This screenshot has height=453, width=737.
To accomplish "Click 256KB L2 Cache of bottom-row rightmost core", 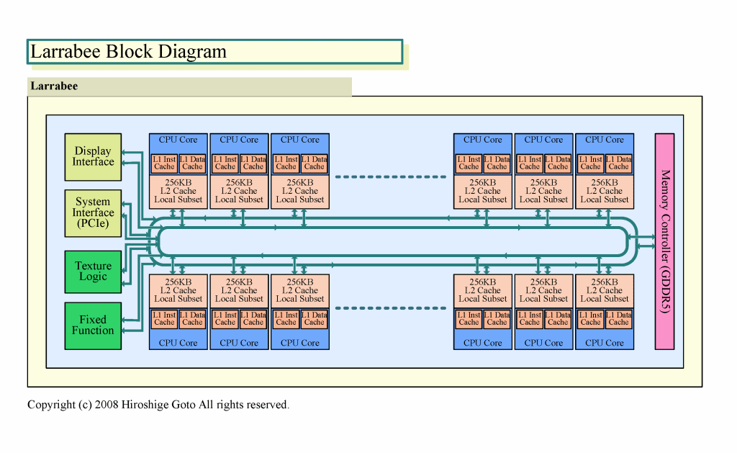I will [605, 291].
